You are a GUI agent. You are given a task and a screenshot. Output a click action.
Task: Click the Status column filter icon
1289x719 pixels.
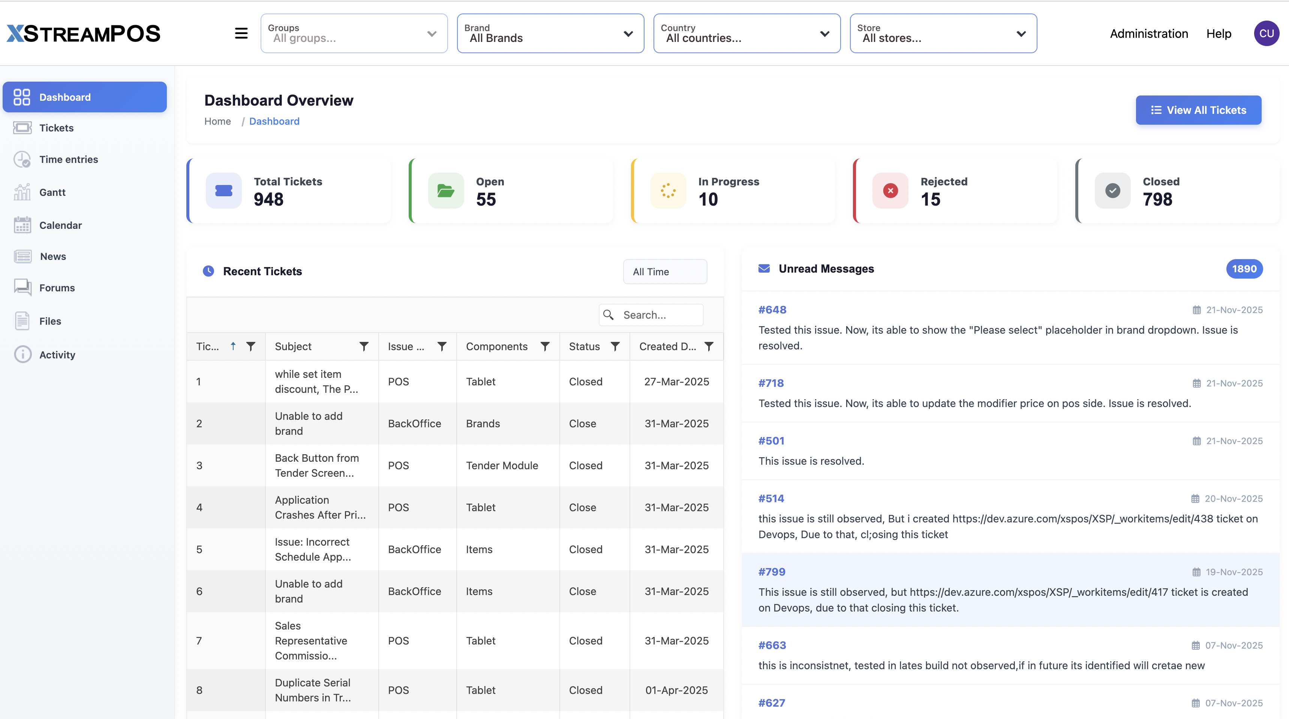(x=615, y=346)
